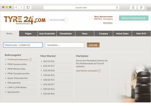Screen dimensions: 151x106
Task: Select tire size 225/40 R18
Action: [x=49, y=70]
